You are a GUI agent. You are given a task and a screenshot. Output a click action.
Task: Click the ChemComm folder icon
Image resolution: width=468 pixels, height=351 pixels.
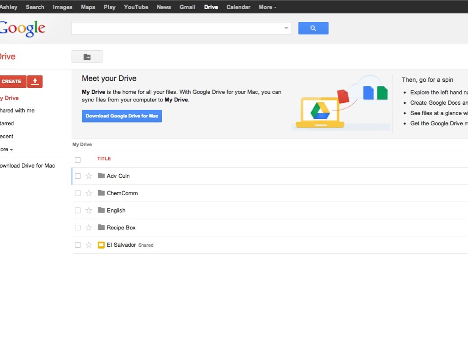[x=101, y=193]
